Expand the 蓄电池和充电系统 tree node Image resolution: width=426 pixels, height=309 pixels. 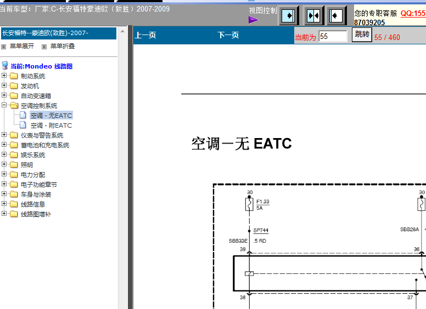(4, 144)
